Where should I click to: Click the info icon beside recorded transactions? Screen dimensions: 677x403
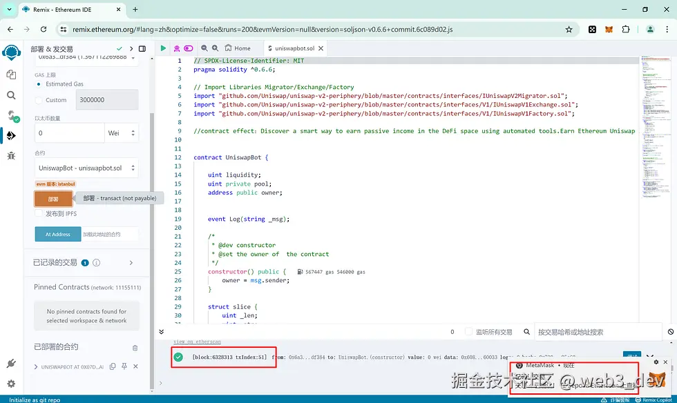click(x=96, y=263)
